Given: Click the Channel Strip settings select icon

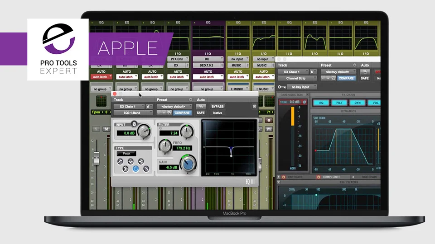Looking at the screenshot, I should point(333,78).
